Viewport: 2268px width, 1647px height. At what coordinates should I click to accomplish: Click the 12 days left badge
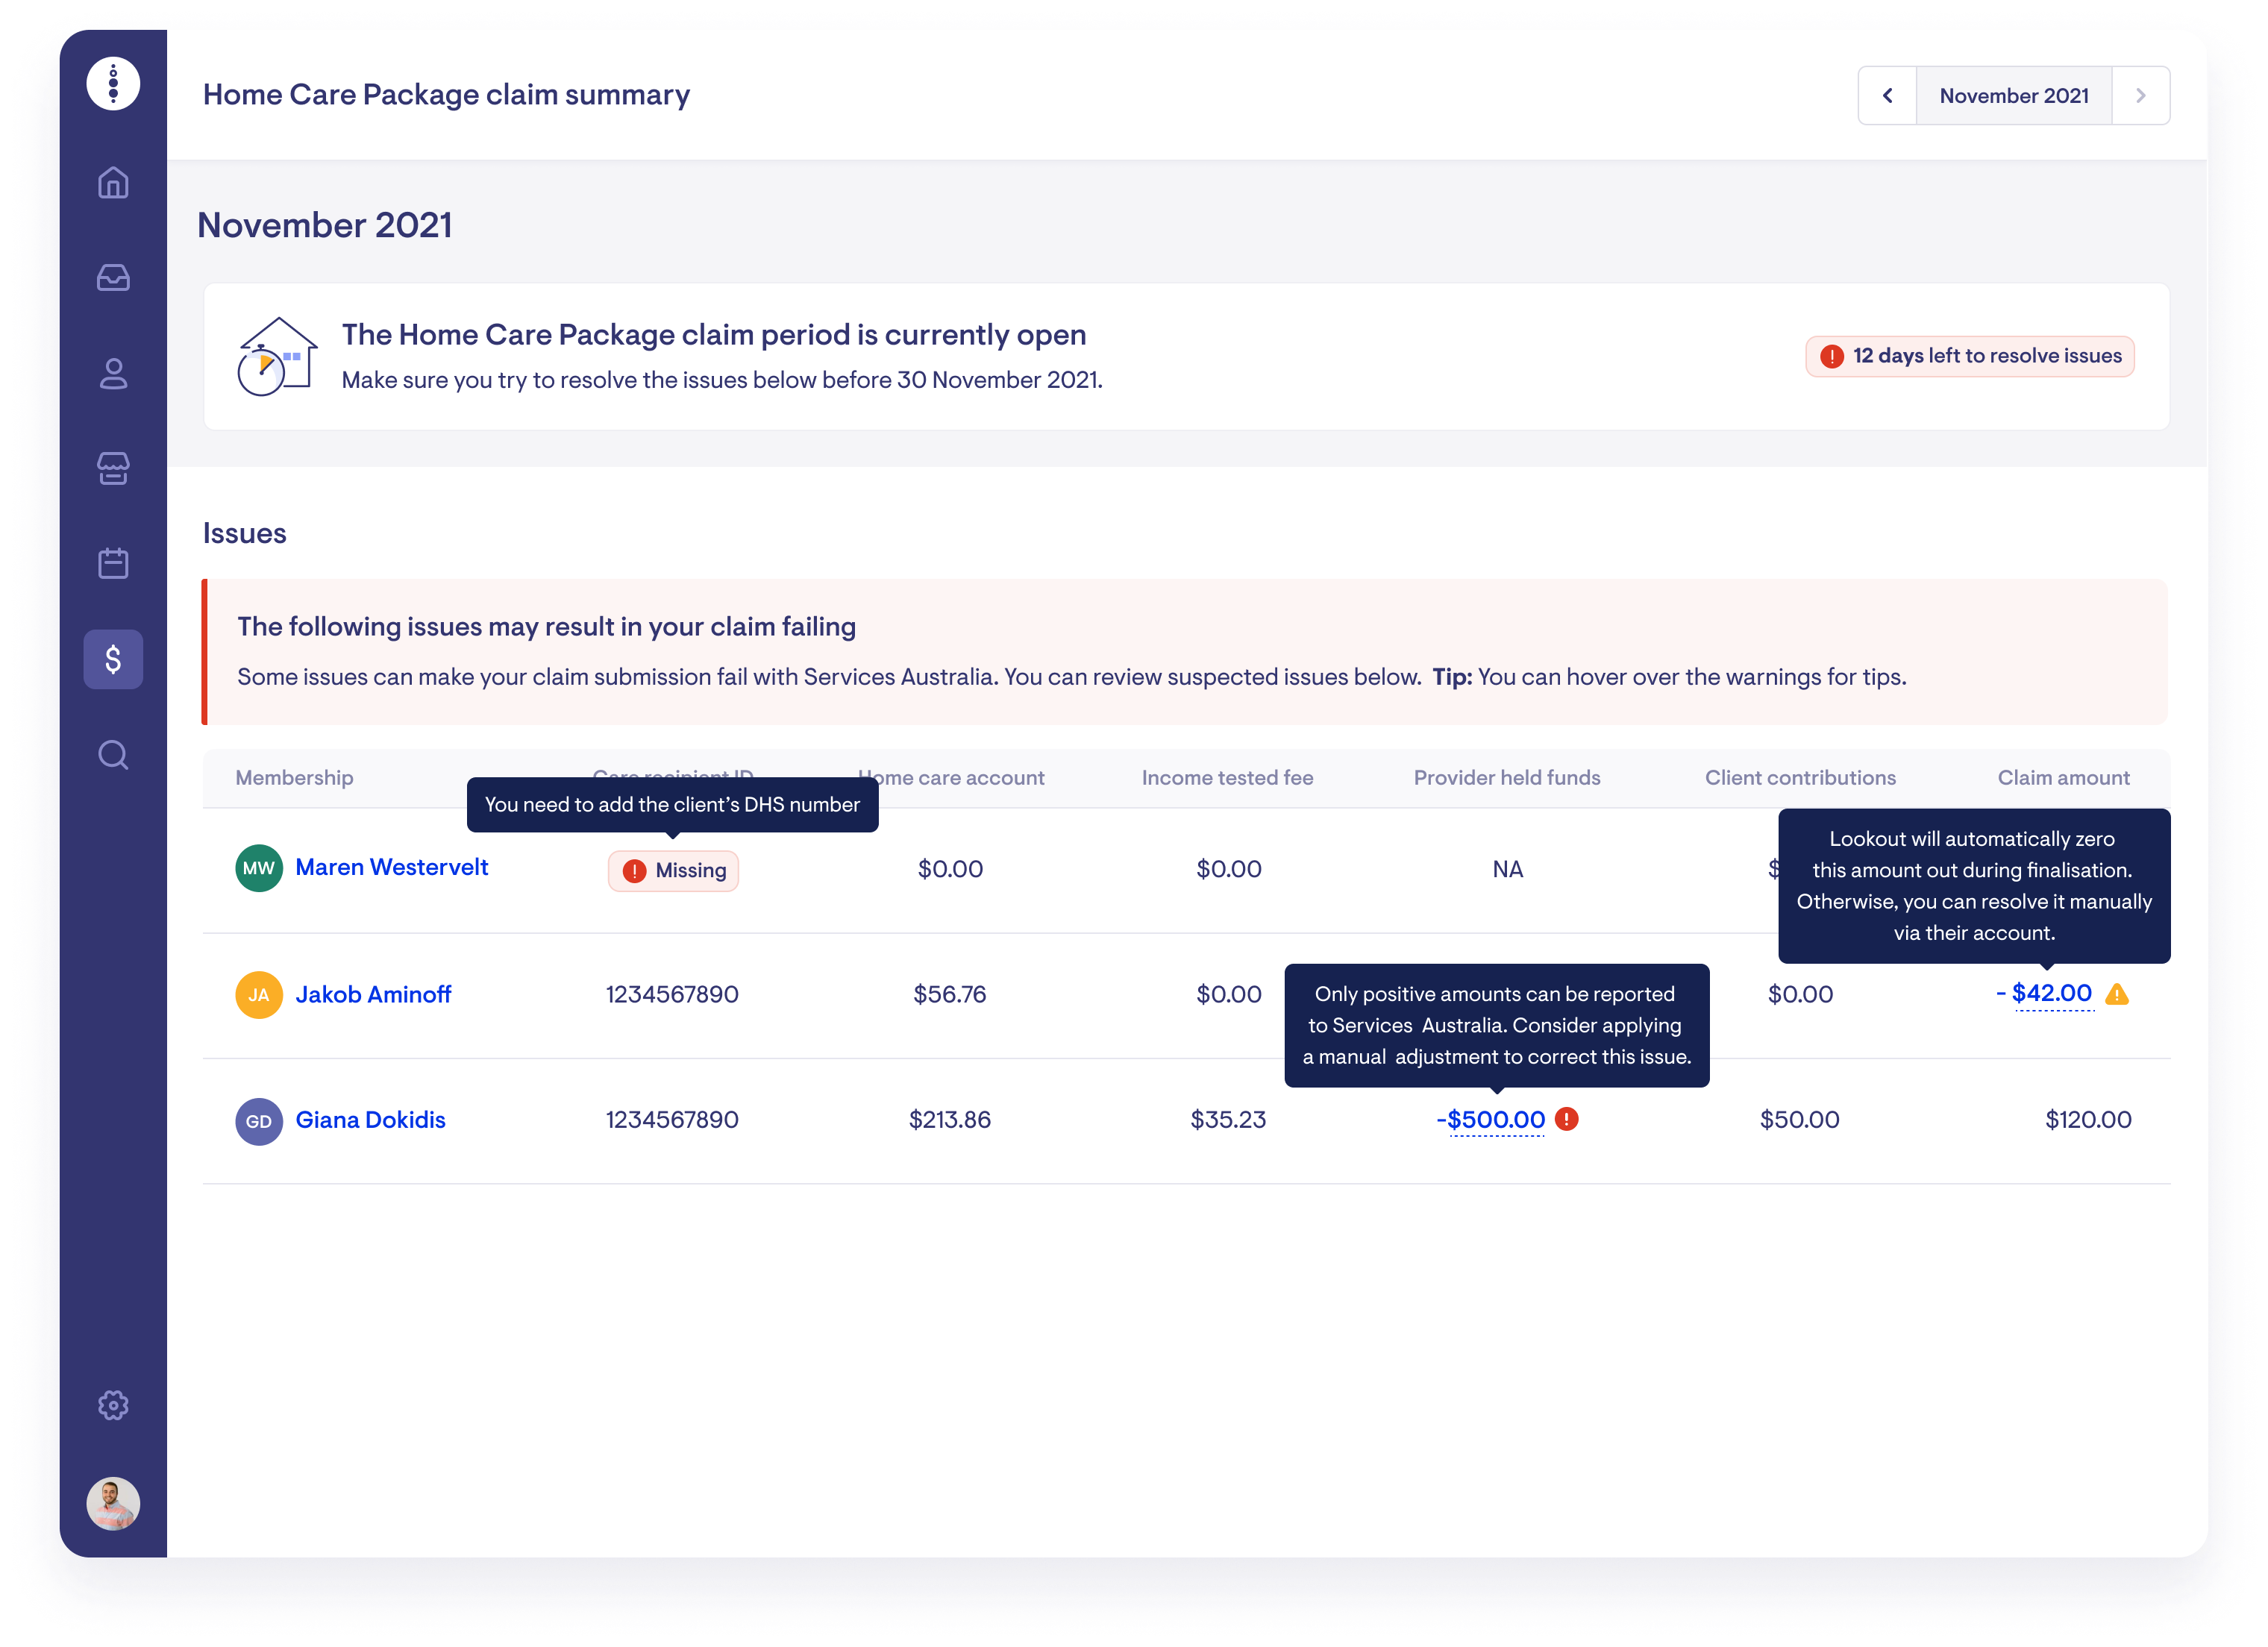click(1969, 357)
